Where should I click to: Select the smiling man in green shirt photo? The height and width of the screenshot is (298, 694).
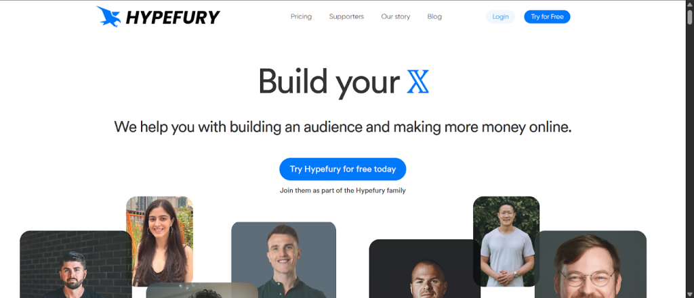(284, 259)
